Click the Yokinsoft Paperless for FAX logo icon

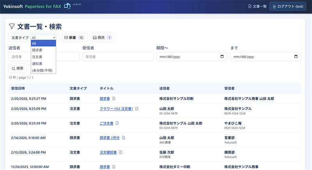(x=67, y=6)
